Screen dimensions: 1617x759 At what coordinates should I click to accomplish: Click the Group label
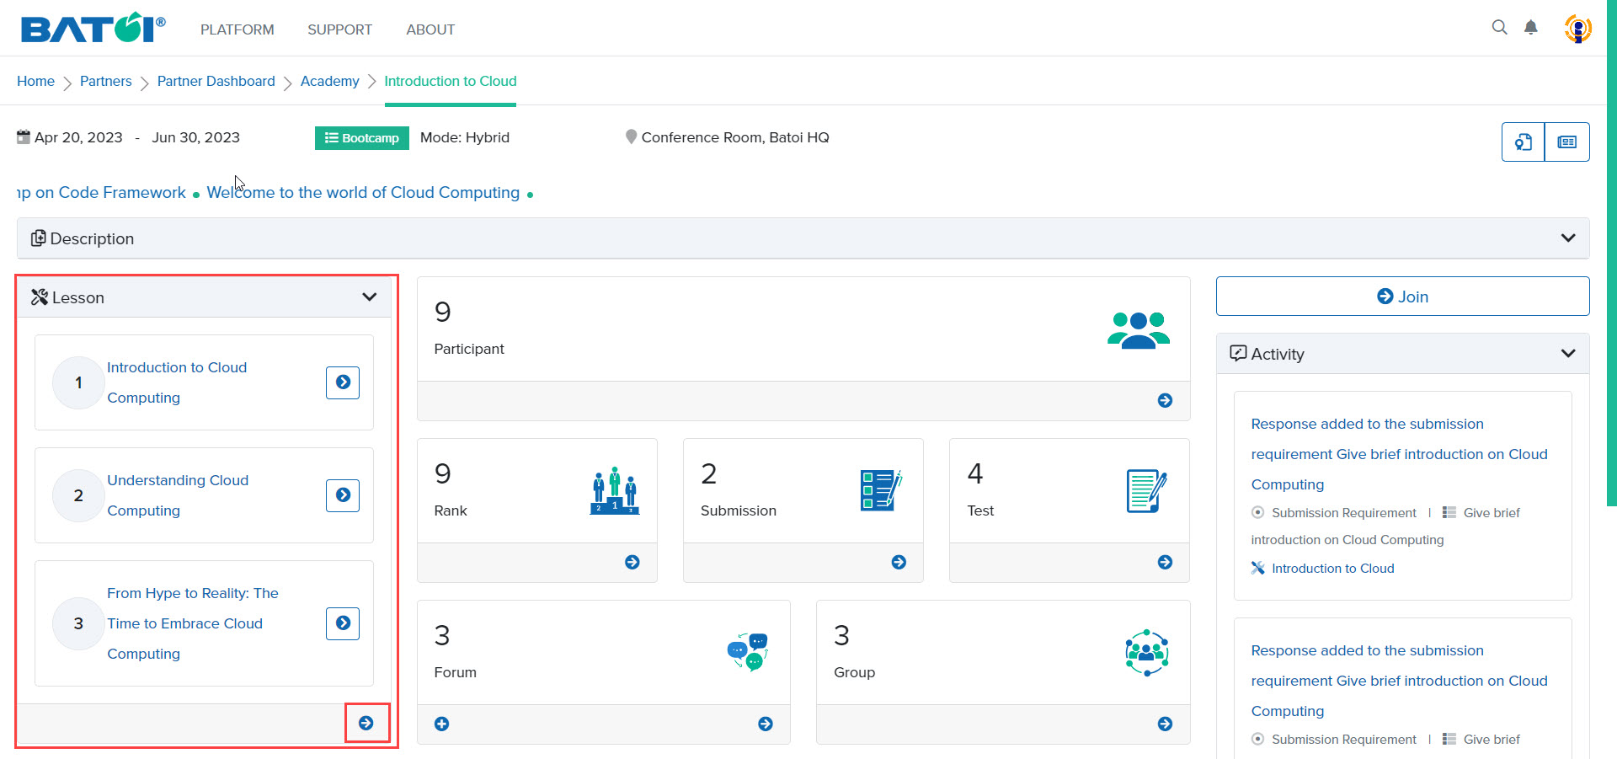[854, 672]
